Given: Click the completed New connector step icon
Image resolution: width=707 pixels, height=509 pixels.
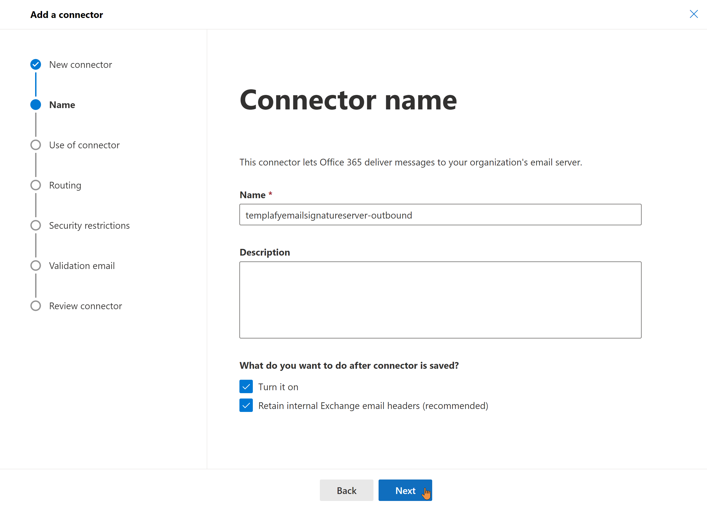Looking at the screenshot, I should click(36, 64).
